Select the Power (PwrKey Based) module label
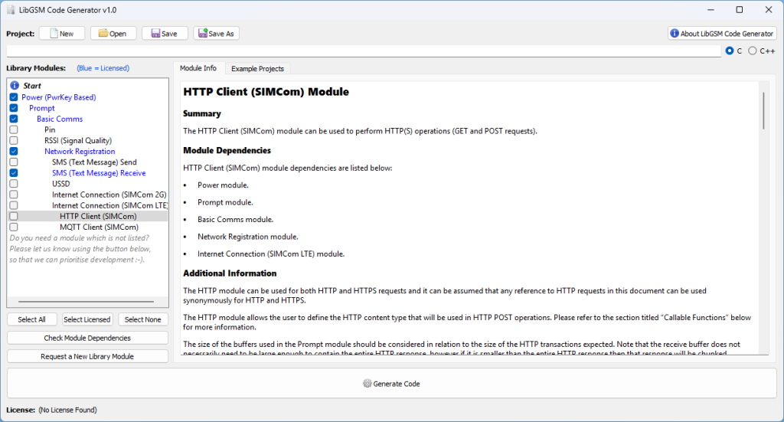 pyautogui.click(x=58, y=97)
